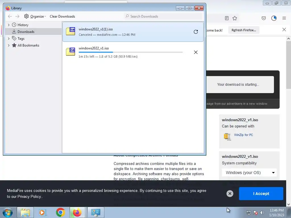291x218 pixels.
Task: Go back in the Library window
Action: click(10, 16)
